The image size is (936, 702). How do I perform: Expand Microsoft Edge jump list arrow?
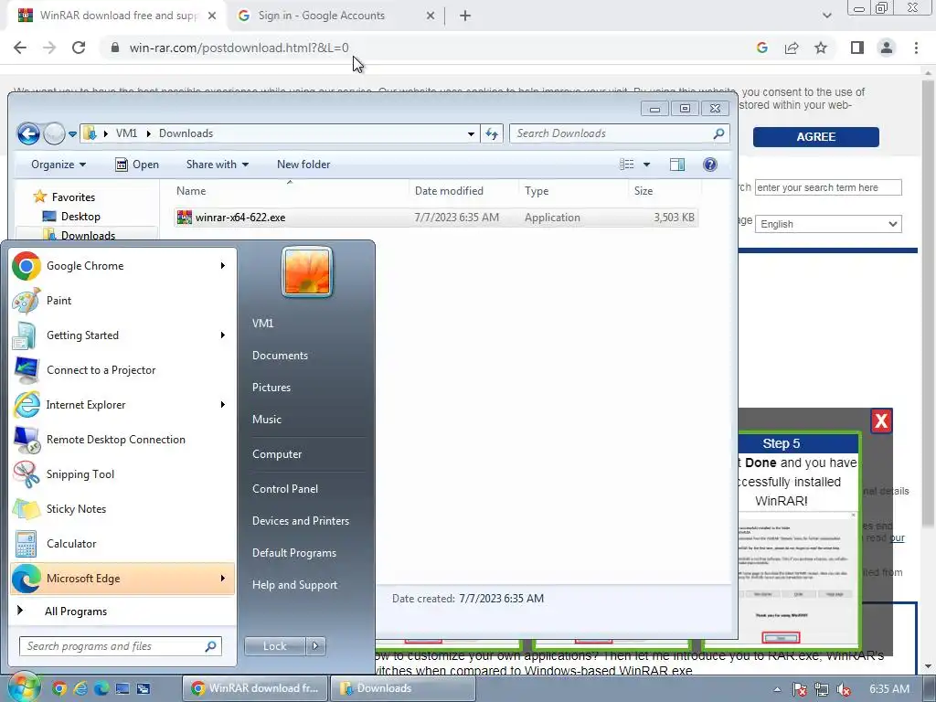[x=223, y=578]
